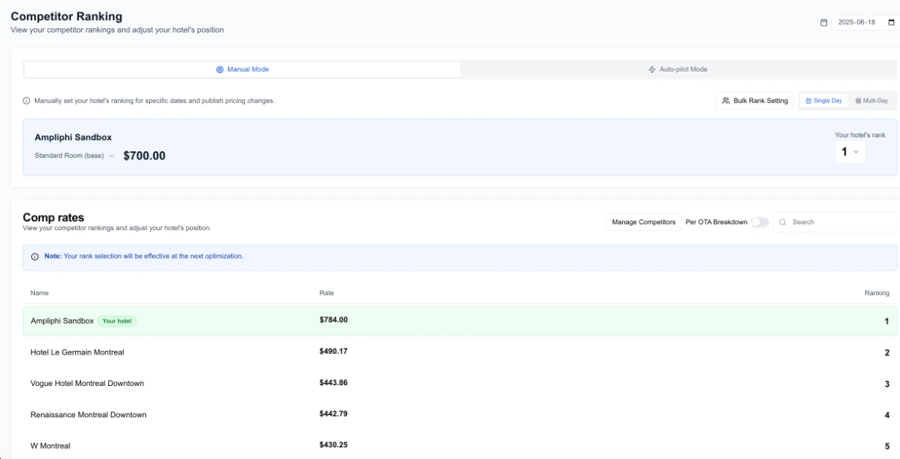Viewport: 900px width, 459px height.
Task: Click the $442.79 rate value
Action: pos(334,414)
